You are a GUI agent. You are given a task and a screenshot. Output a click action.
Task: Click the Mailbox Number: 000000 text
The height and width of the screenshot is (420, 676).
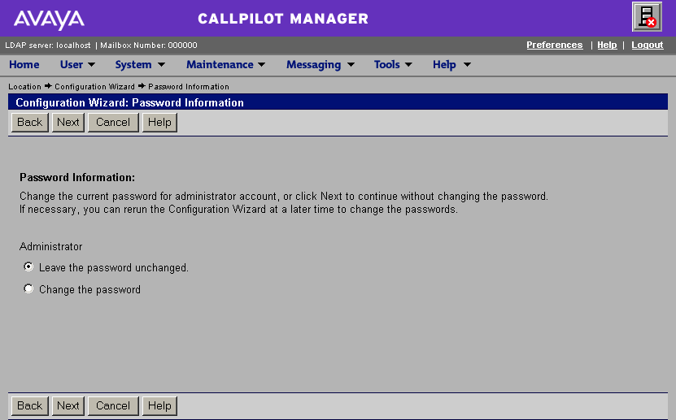[149, 45]
